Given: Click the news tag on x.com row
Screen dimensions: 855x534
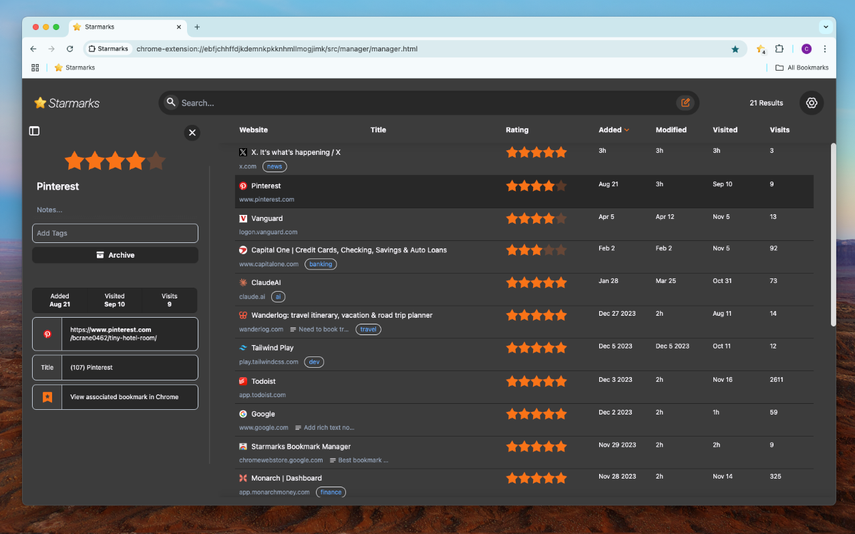Looking at the screenshot, I should (x=275, y=166).
